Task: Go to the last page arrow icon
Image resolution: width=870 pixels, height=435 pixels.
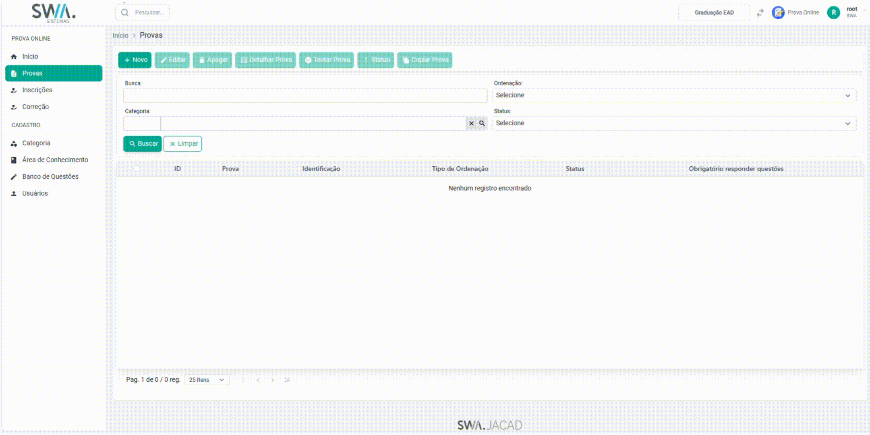Action: coord(287,380)
